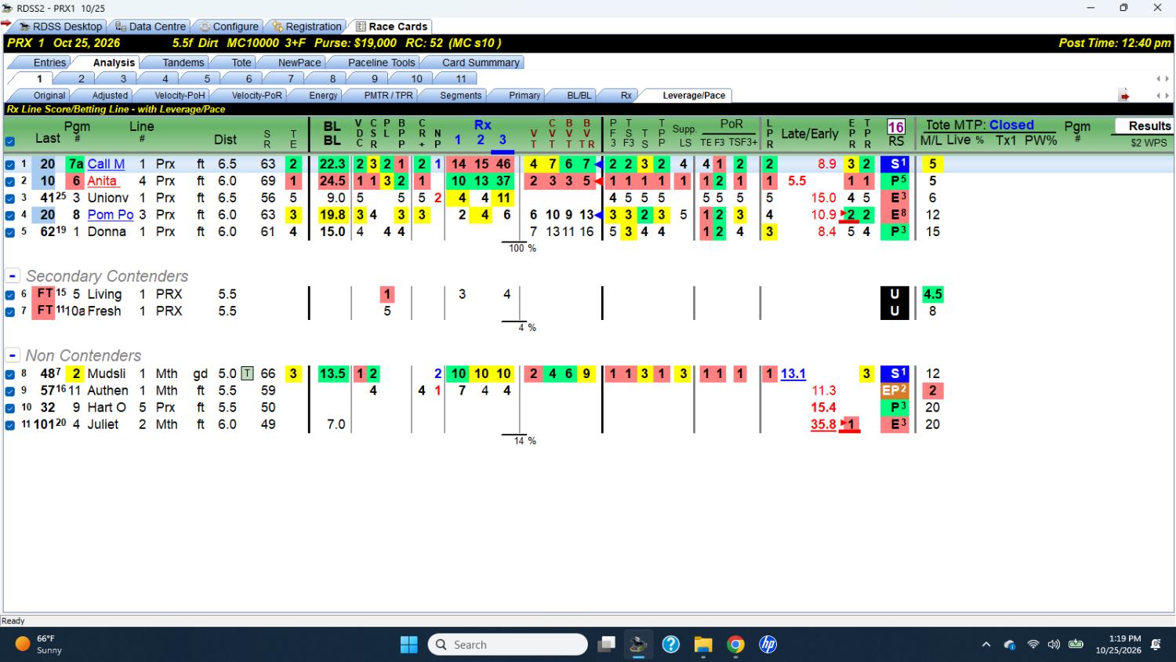Click the S1 run style badge for Call M
This screenshot has height=662, width=1176.
[x=895, y=164]
